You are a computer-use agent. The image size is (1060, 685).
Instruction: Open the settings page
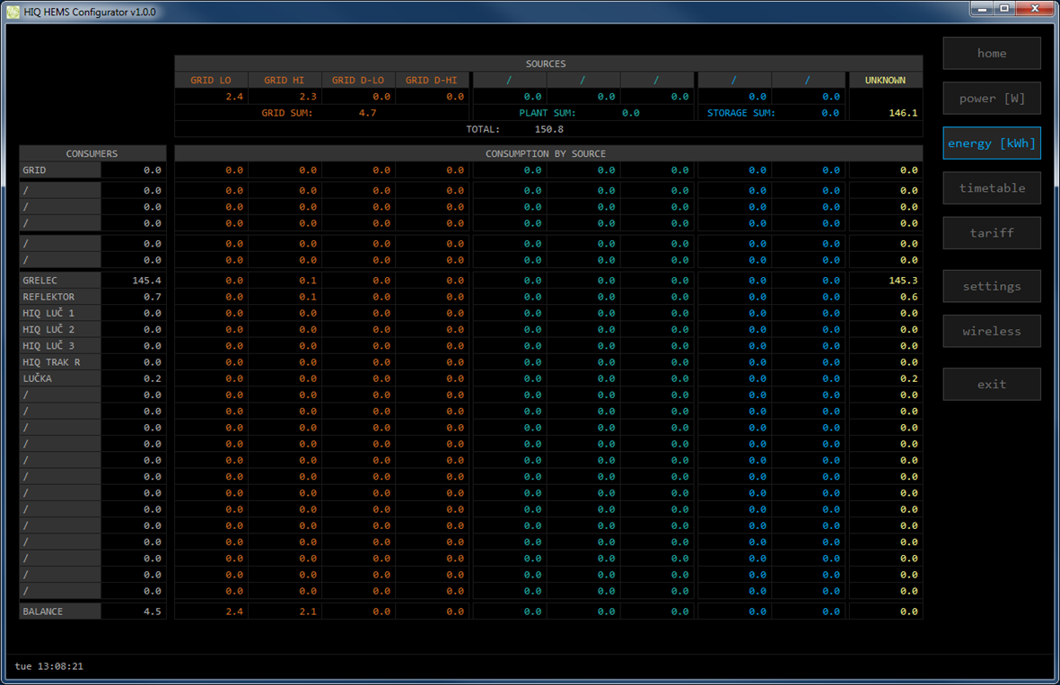coord(991,287)
